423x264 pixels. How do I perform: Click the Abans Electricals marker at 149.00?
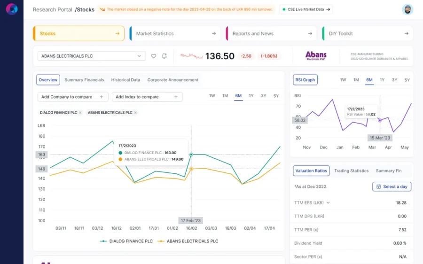tap(191, 169)
